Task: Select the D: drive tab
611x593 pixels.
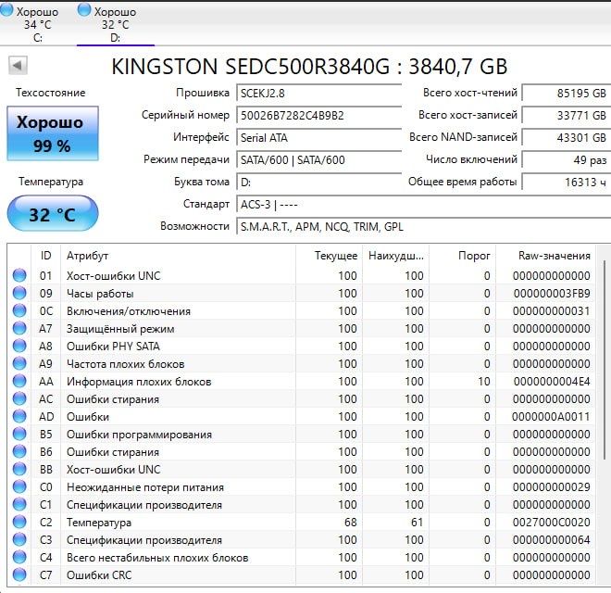Action: pyautogui.click(x=116, y=24)
